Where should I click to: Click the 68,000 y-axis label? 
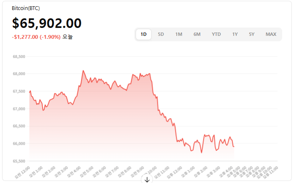click(x=19, y=74)
